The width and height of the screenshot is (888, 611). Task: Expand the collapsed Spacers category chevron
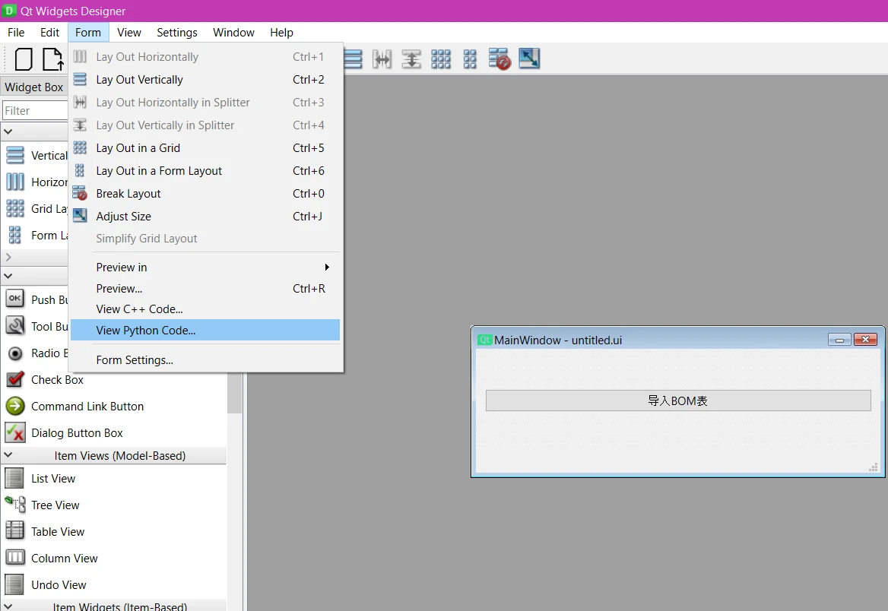8,257
